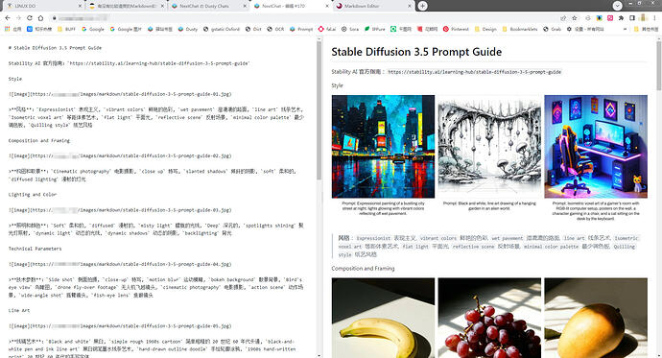Open the Pinterest bookmark
Image resolution: width=662 pixels, height=358 pixels.
point(456,29)
